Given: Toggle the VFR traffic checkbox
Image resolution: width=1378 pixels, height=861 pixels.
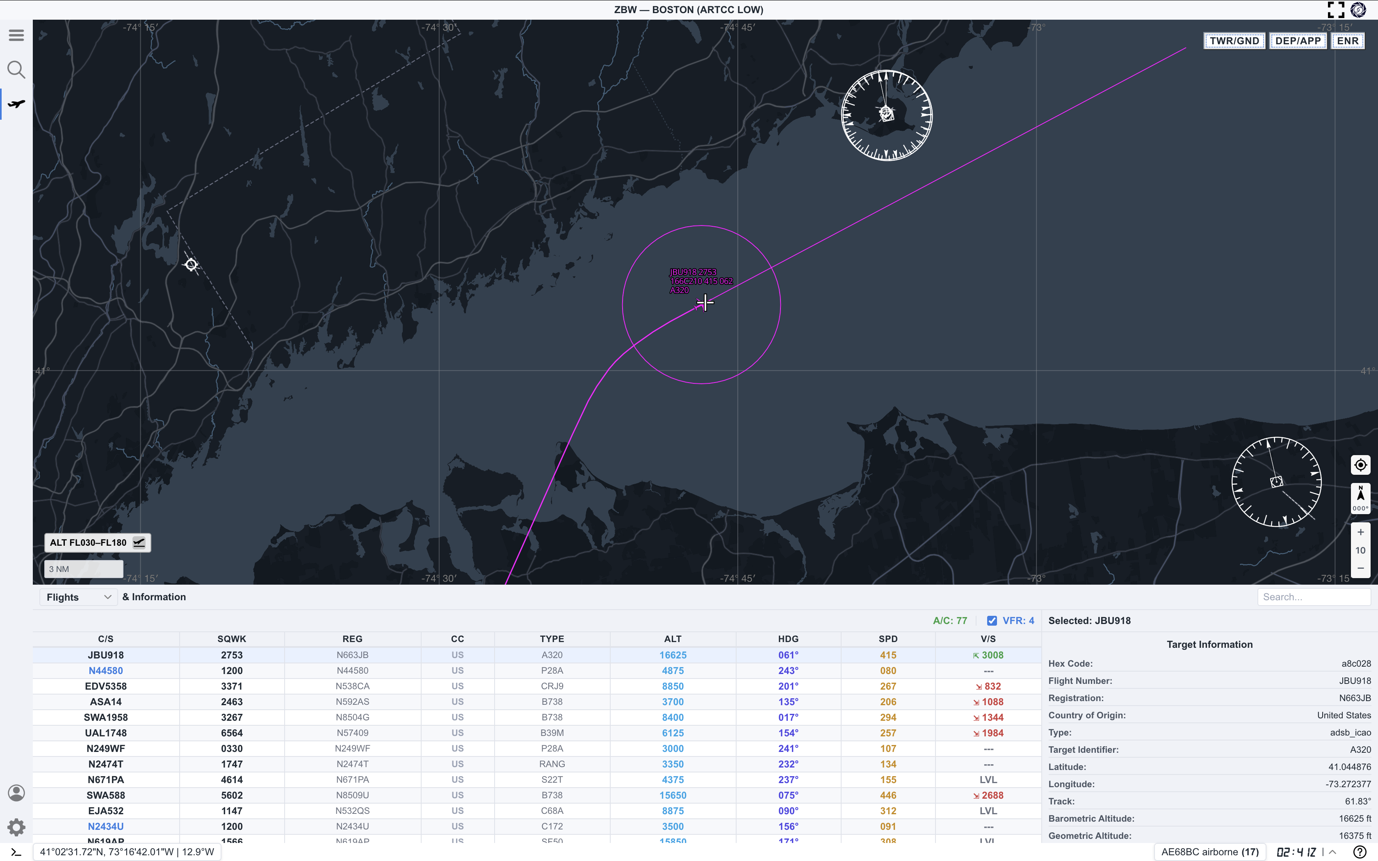Looking at the screenshot, I should tap(992, 620).
